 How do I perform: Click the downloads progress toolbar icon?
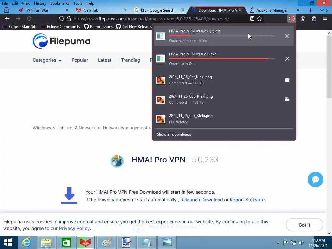292,18
